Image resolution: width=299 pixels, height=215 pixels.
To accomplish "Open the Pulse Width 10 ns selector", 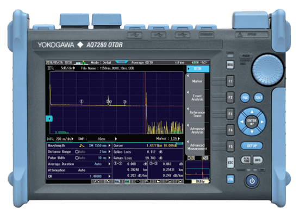I will 79,158.
